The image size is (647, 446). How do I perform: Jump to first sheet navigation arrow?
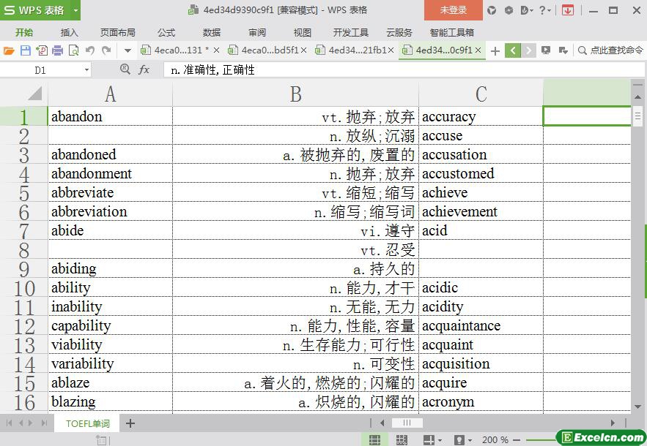click(x=9, y=423)
